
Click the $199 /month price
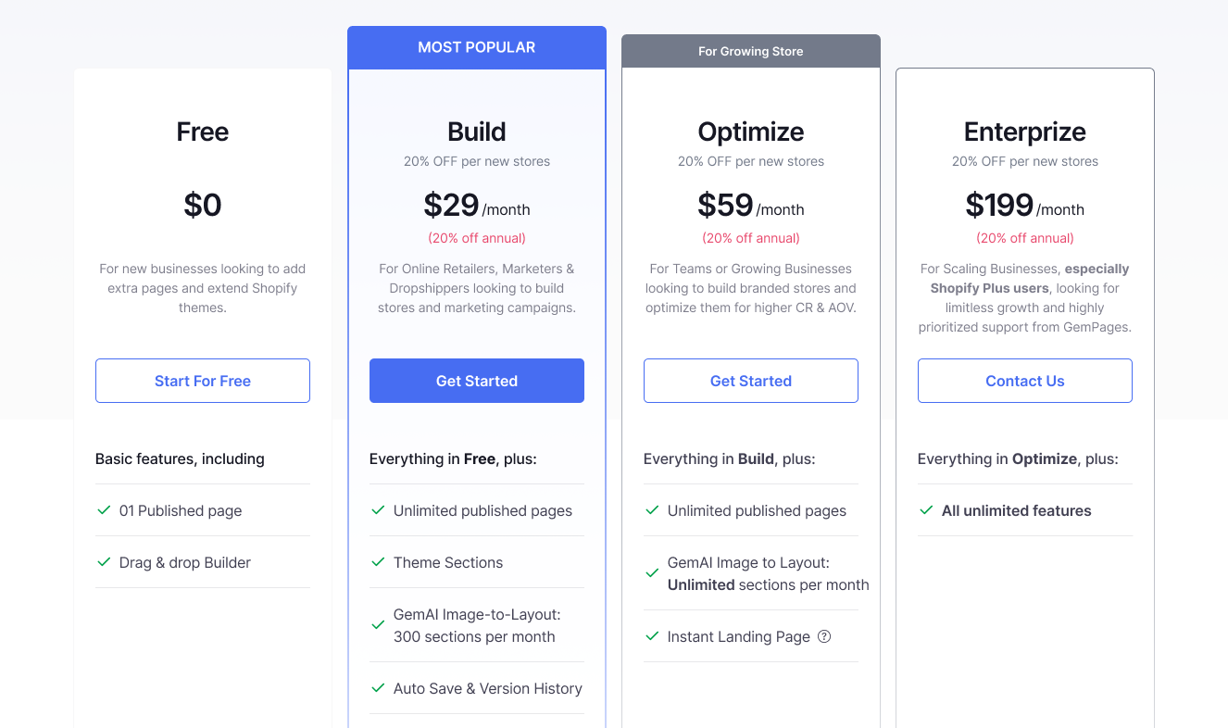[1024, 206]
